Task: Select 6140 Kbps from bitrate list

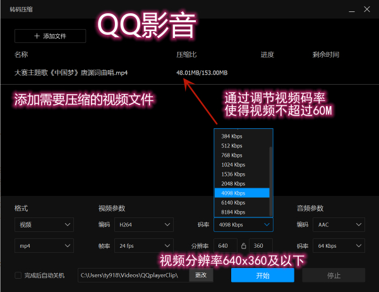Action: 242,202
